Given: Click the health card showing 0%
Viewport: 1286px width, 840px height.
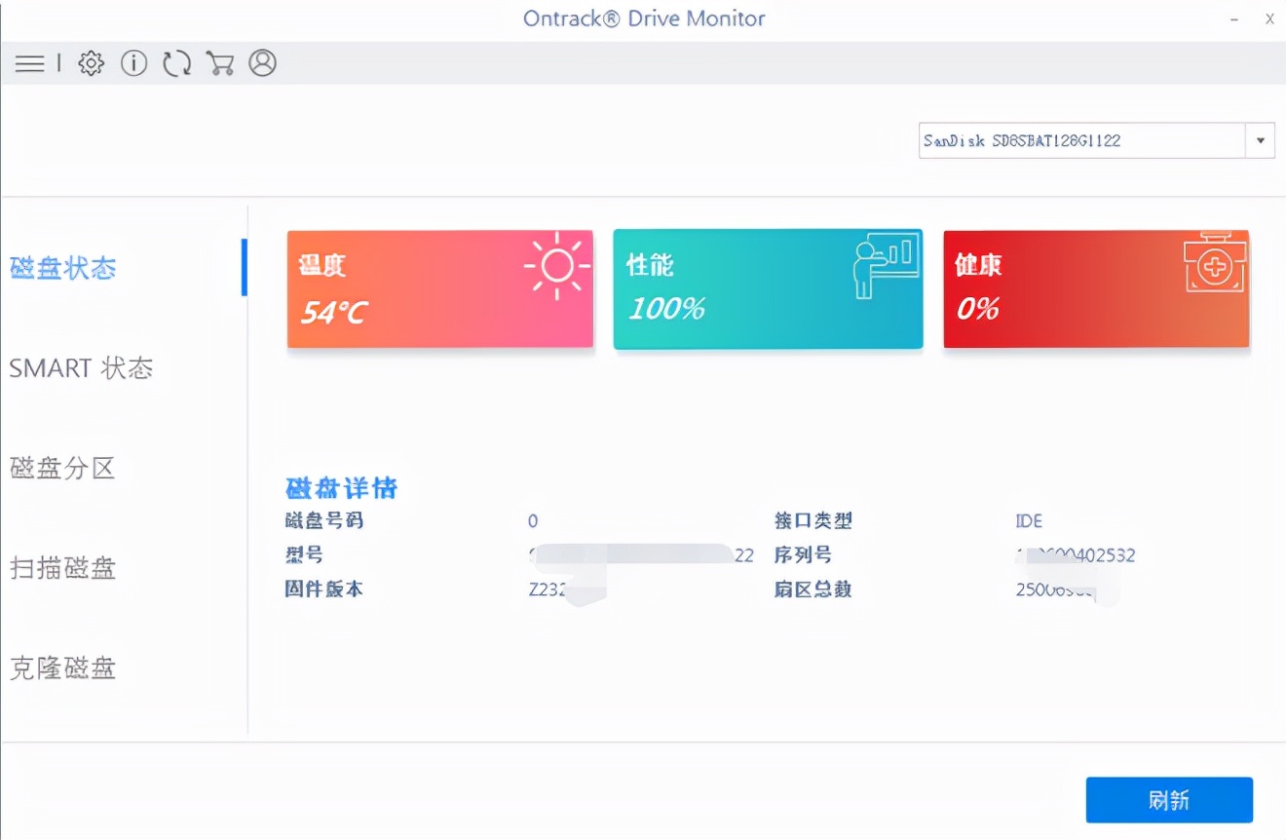Looking at the screenshot, I should click(x=1095, y=288).
